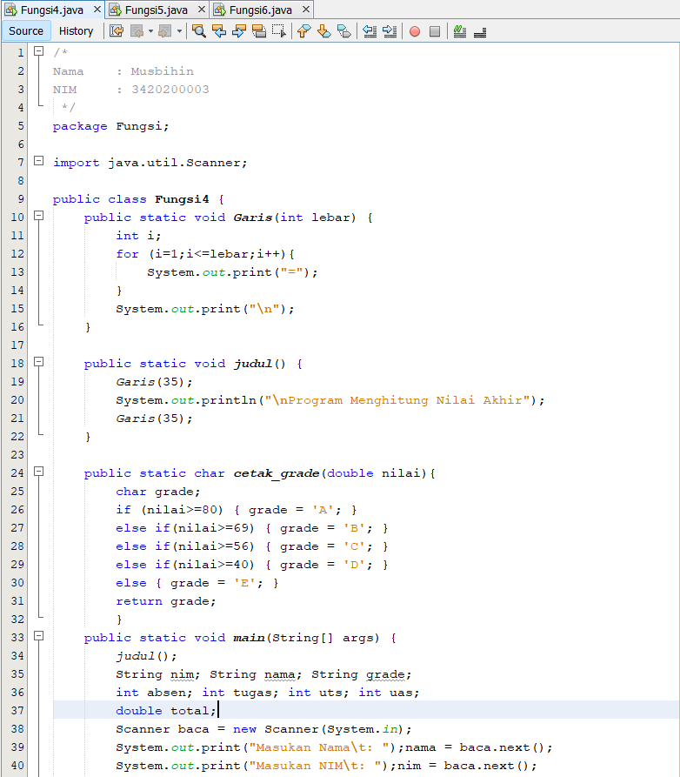Click line number 24 in gutter
Screen dimensions: 680x777
click(x=17, y=473)
